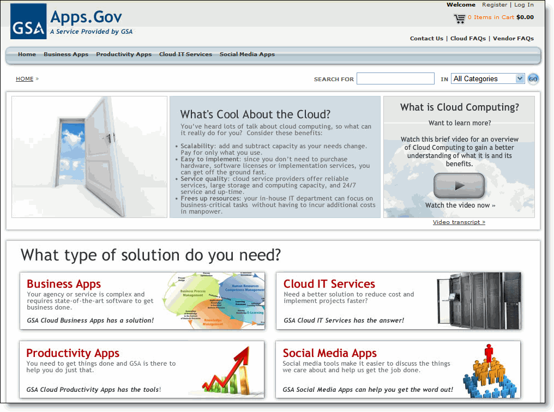
Task: Open the Cloud FAQs link
Action: [x=468, y=39]
